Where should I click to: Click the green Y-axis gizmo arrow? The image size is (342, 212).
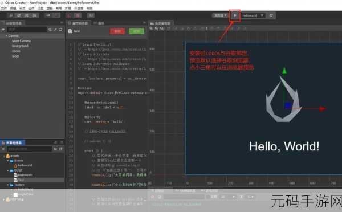(x=284, y=71)
